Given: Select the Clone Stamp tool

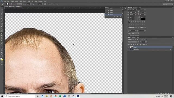Looking at the screenshot, I should tap(2, 29).
